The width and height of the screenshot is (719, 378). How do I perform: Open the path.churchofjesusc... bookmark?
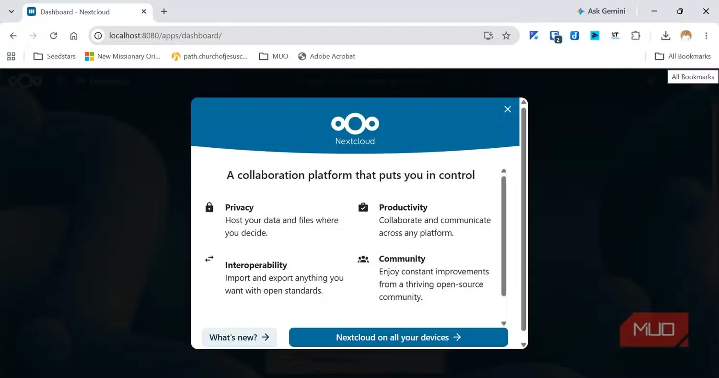[210, 56]
